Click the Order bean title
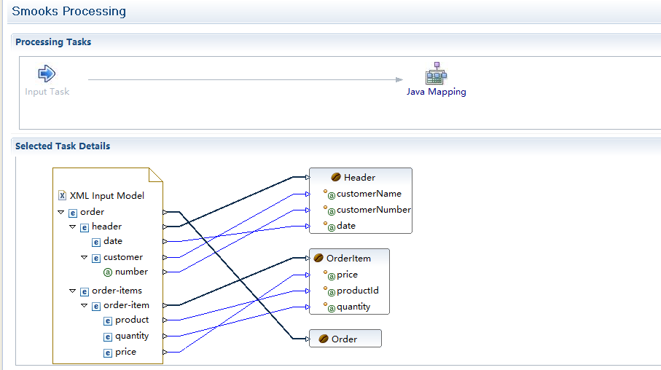The image size is (661, 370). [x=344, y=339]
